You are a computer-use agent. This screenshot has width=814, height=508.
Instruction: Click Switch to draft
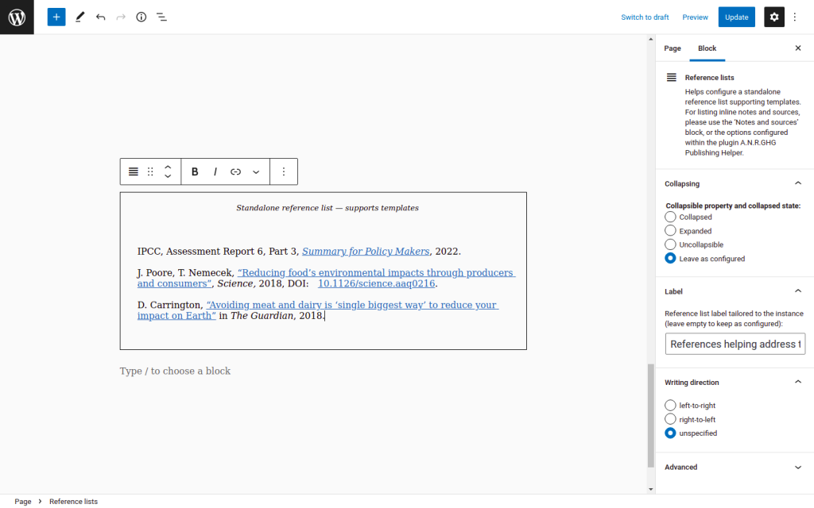[645, 17]
